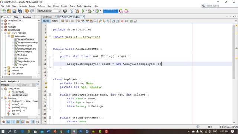The height and width of the screenshot is (134, 238).
Task: Click the first garbage collection icon after memory bar
Action: 121,11
